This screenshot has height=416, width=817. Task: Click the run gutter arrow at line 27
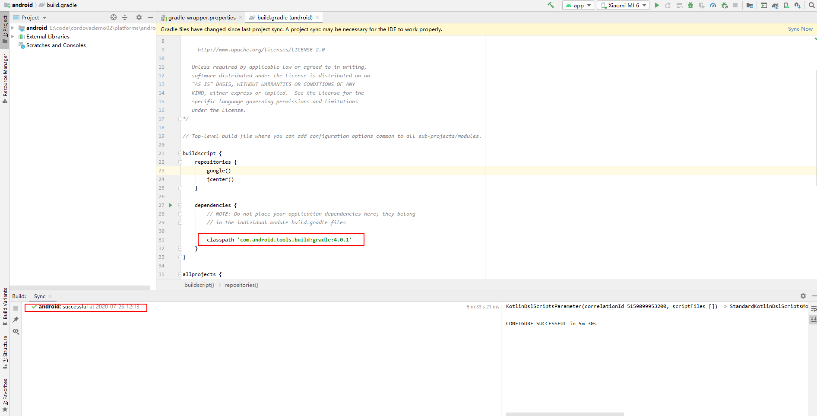(171, 205)
